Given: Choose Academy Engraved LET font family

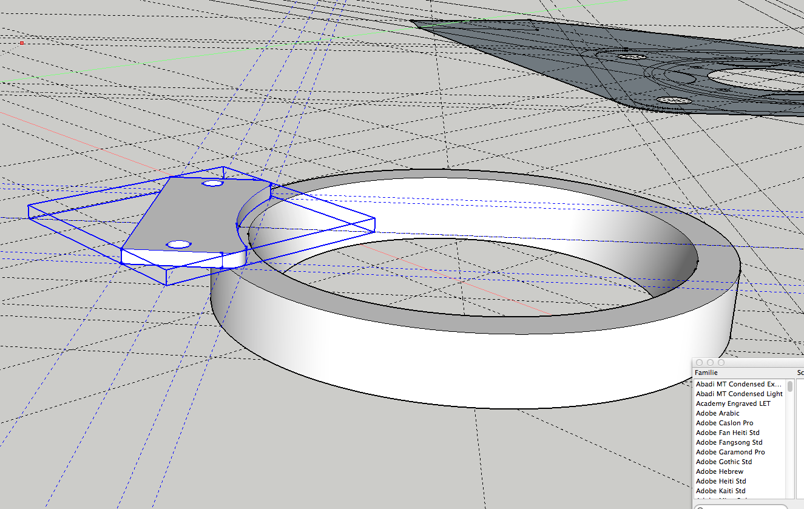Looking at the screenshot, I should click(x=739, y=403).
